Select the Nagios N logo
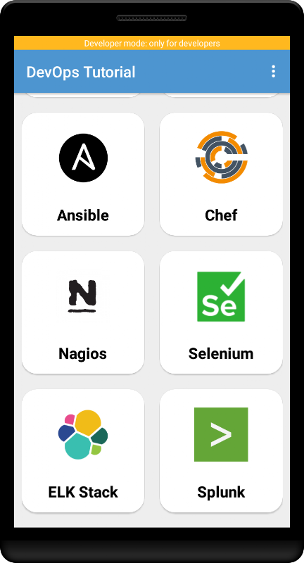304x563 pixels. (x=82, y=296)
